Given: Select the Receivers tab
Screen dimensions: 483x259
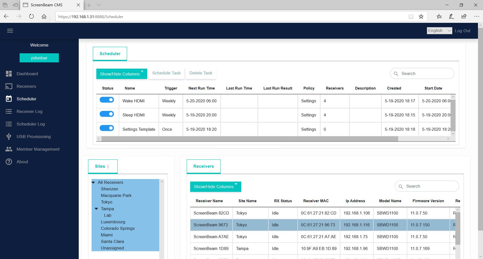Looking at the screenshot, I should point(203,166).
